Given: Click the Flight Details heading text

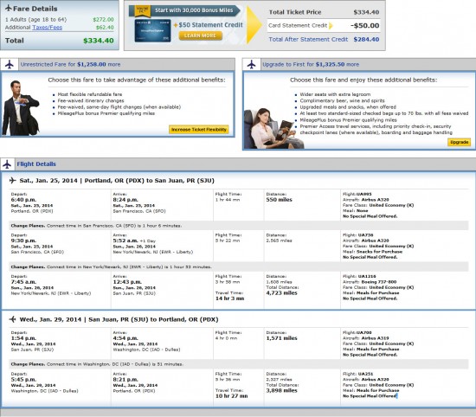Looking at the screenshot, I should [x=36, y=164].
